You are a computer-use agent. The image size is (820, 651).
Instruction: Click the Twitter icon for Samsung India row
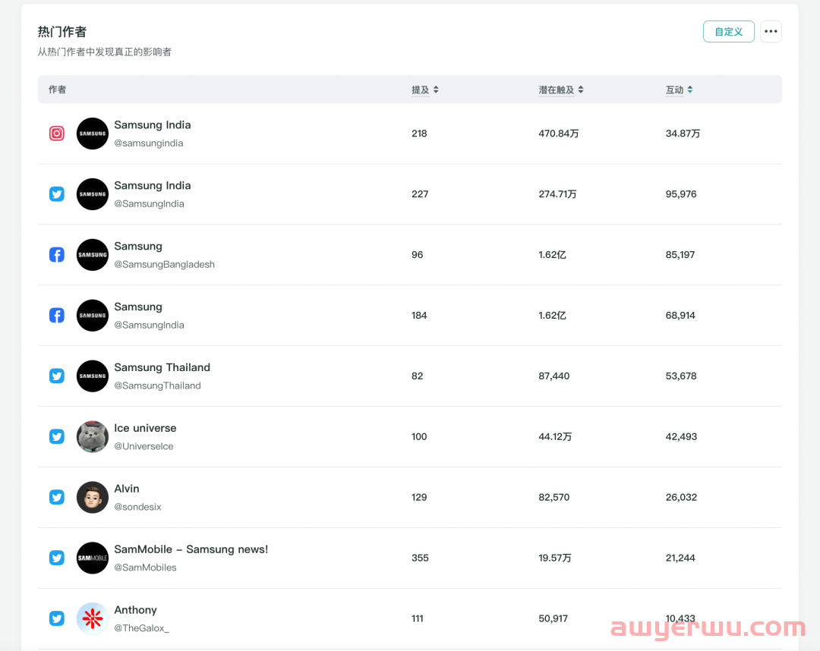[56, 194]
